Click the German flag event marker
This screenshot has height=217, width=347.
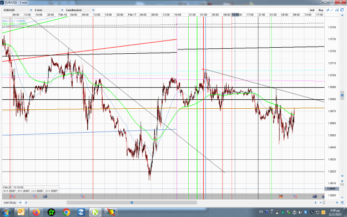280,196
